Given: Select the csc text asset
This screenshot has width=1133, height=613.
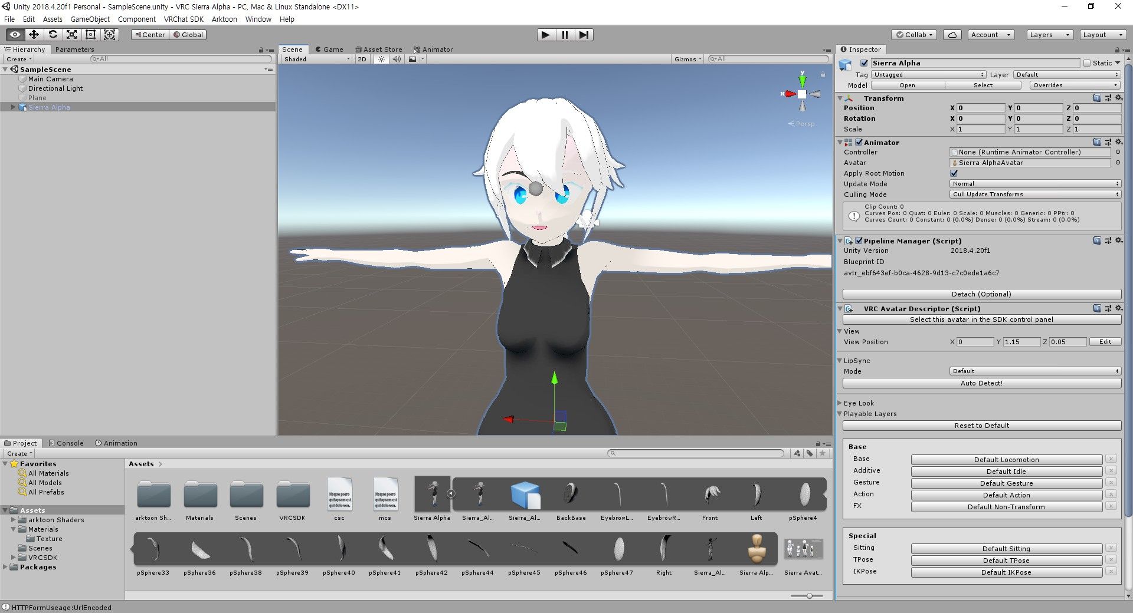Looking at the screenshot, I should [x=339, y=499].
